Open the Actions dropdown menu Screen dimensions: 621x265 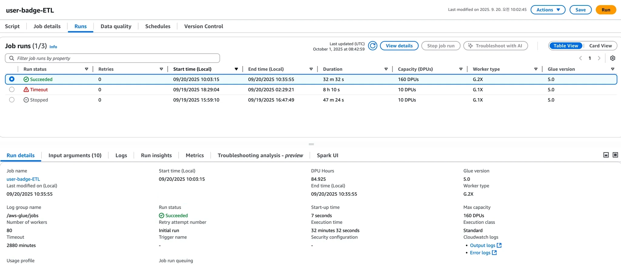pyautogui.click(x=548, y=10)
